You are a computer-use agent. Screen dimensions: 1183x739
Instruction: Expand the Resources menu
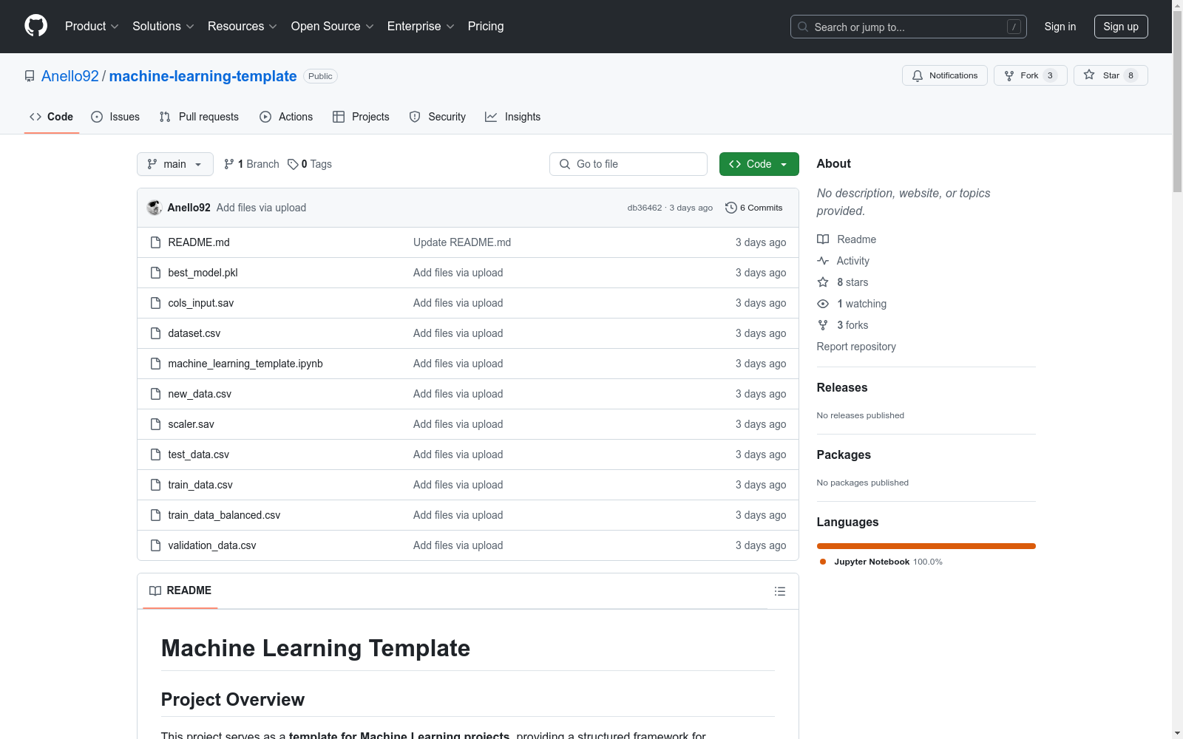tap(243, 26)
